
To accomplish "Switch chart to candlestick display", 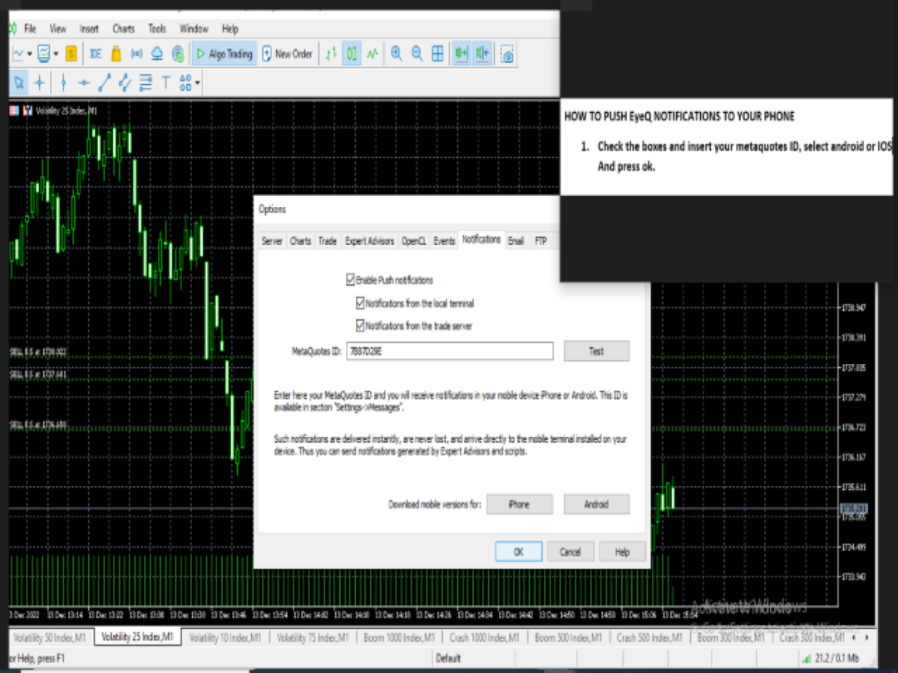I will point(350,53).
